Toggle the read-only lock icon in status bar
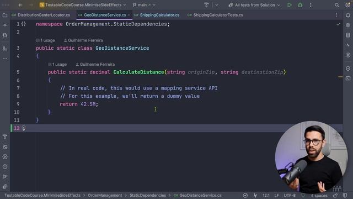 click(x=335, y=195)
